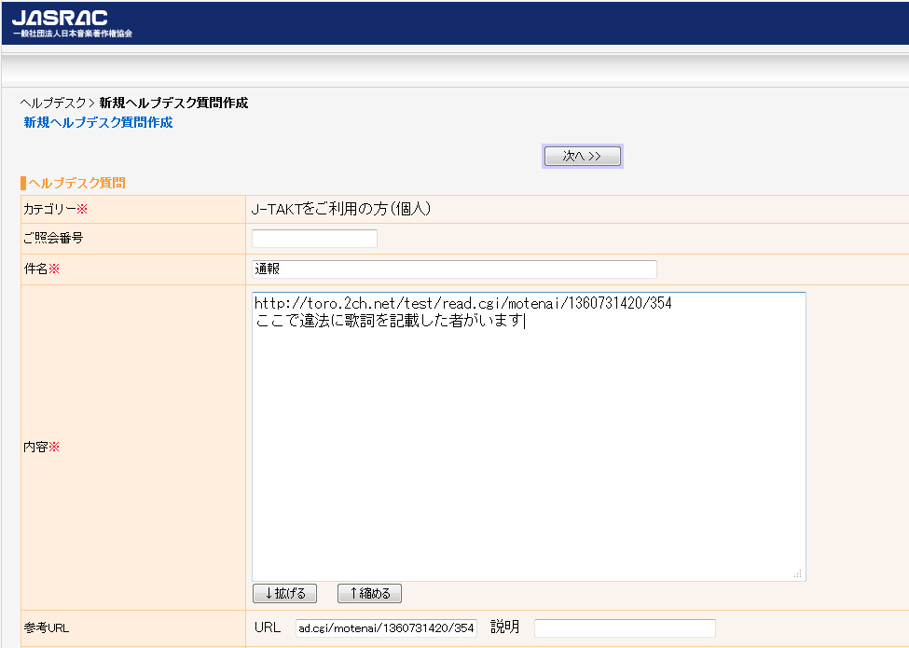Click the bold 新規ヘルプデスク質問作成 breadcrumb text
This screenshot has width=909, height=648.
(173, 103)
